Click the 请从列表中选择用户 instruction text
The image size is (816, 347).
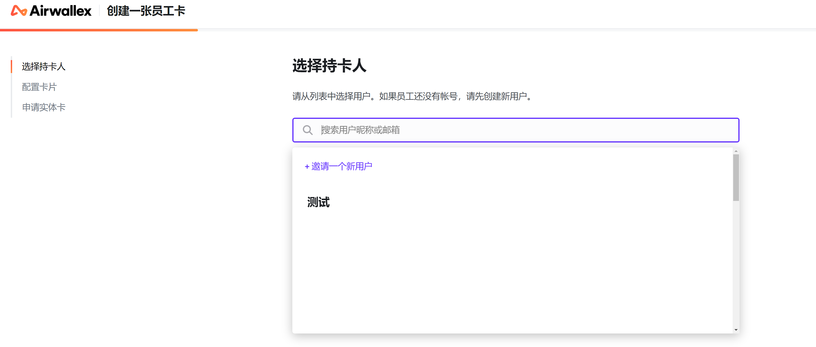(412, 96)
